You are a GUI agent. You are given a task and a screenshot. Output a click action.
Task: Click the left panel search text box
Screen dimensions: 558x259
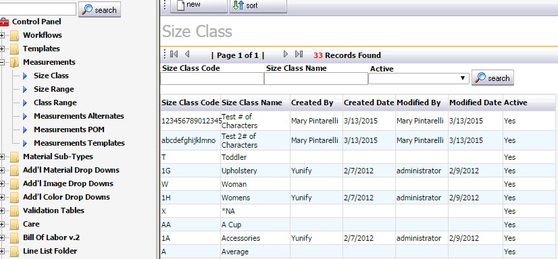point(38,9)
